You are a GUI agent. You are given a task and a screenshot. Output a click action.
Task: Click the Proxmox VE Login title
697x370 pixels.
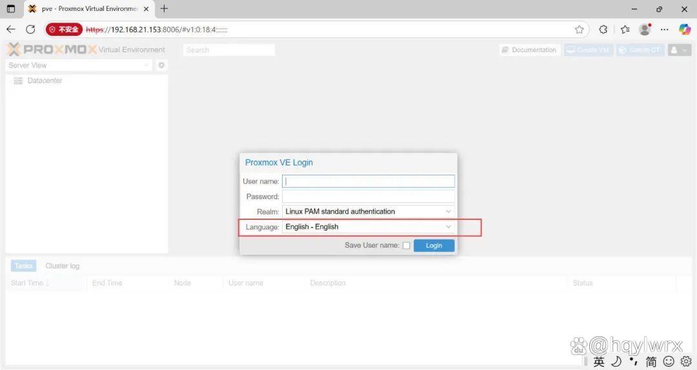(279, 162)
